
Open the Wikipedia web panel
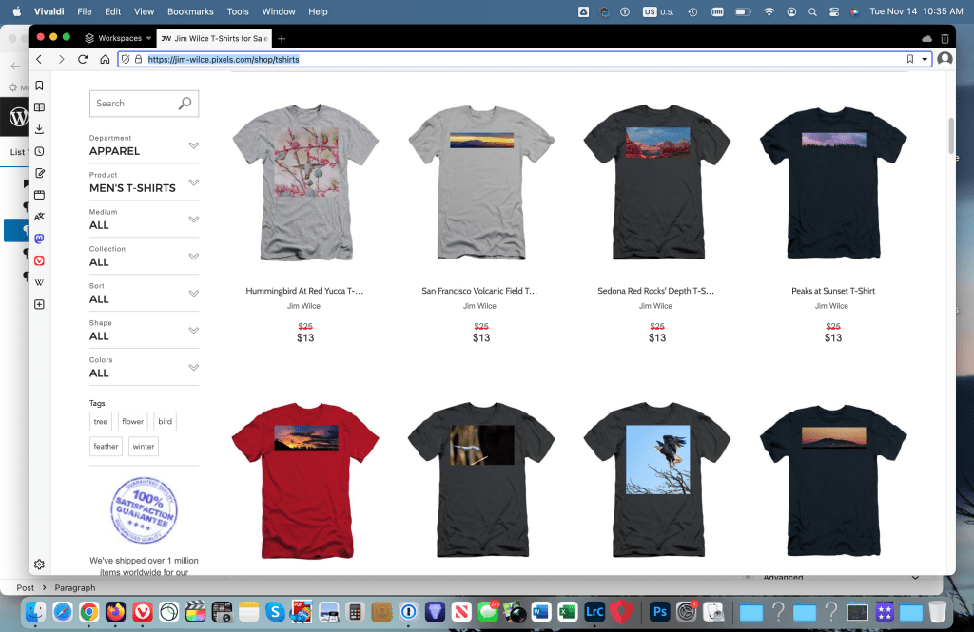(x=39, y=282)
